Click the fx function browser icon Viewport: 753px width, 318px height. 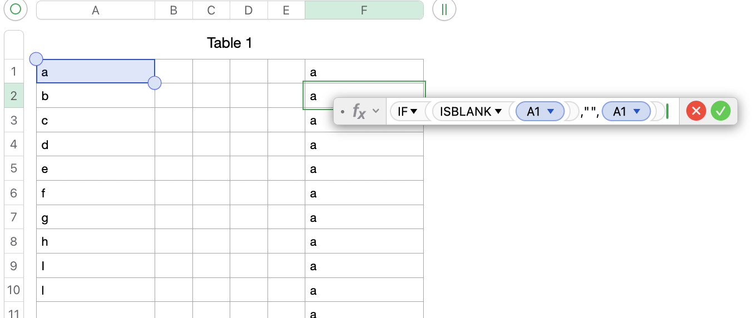tap(359, 112)
